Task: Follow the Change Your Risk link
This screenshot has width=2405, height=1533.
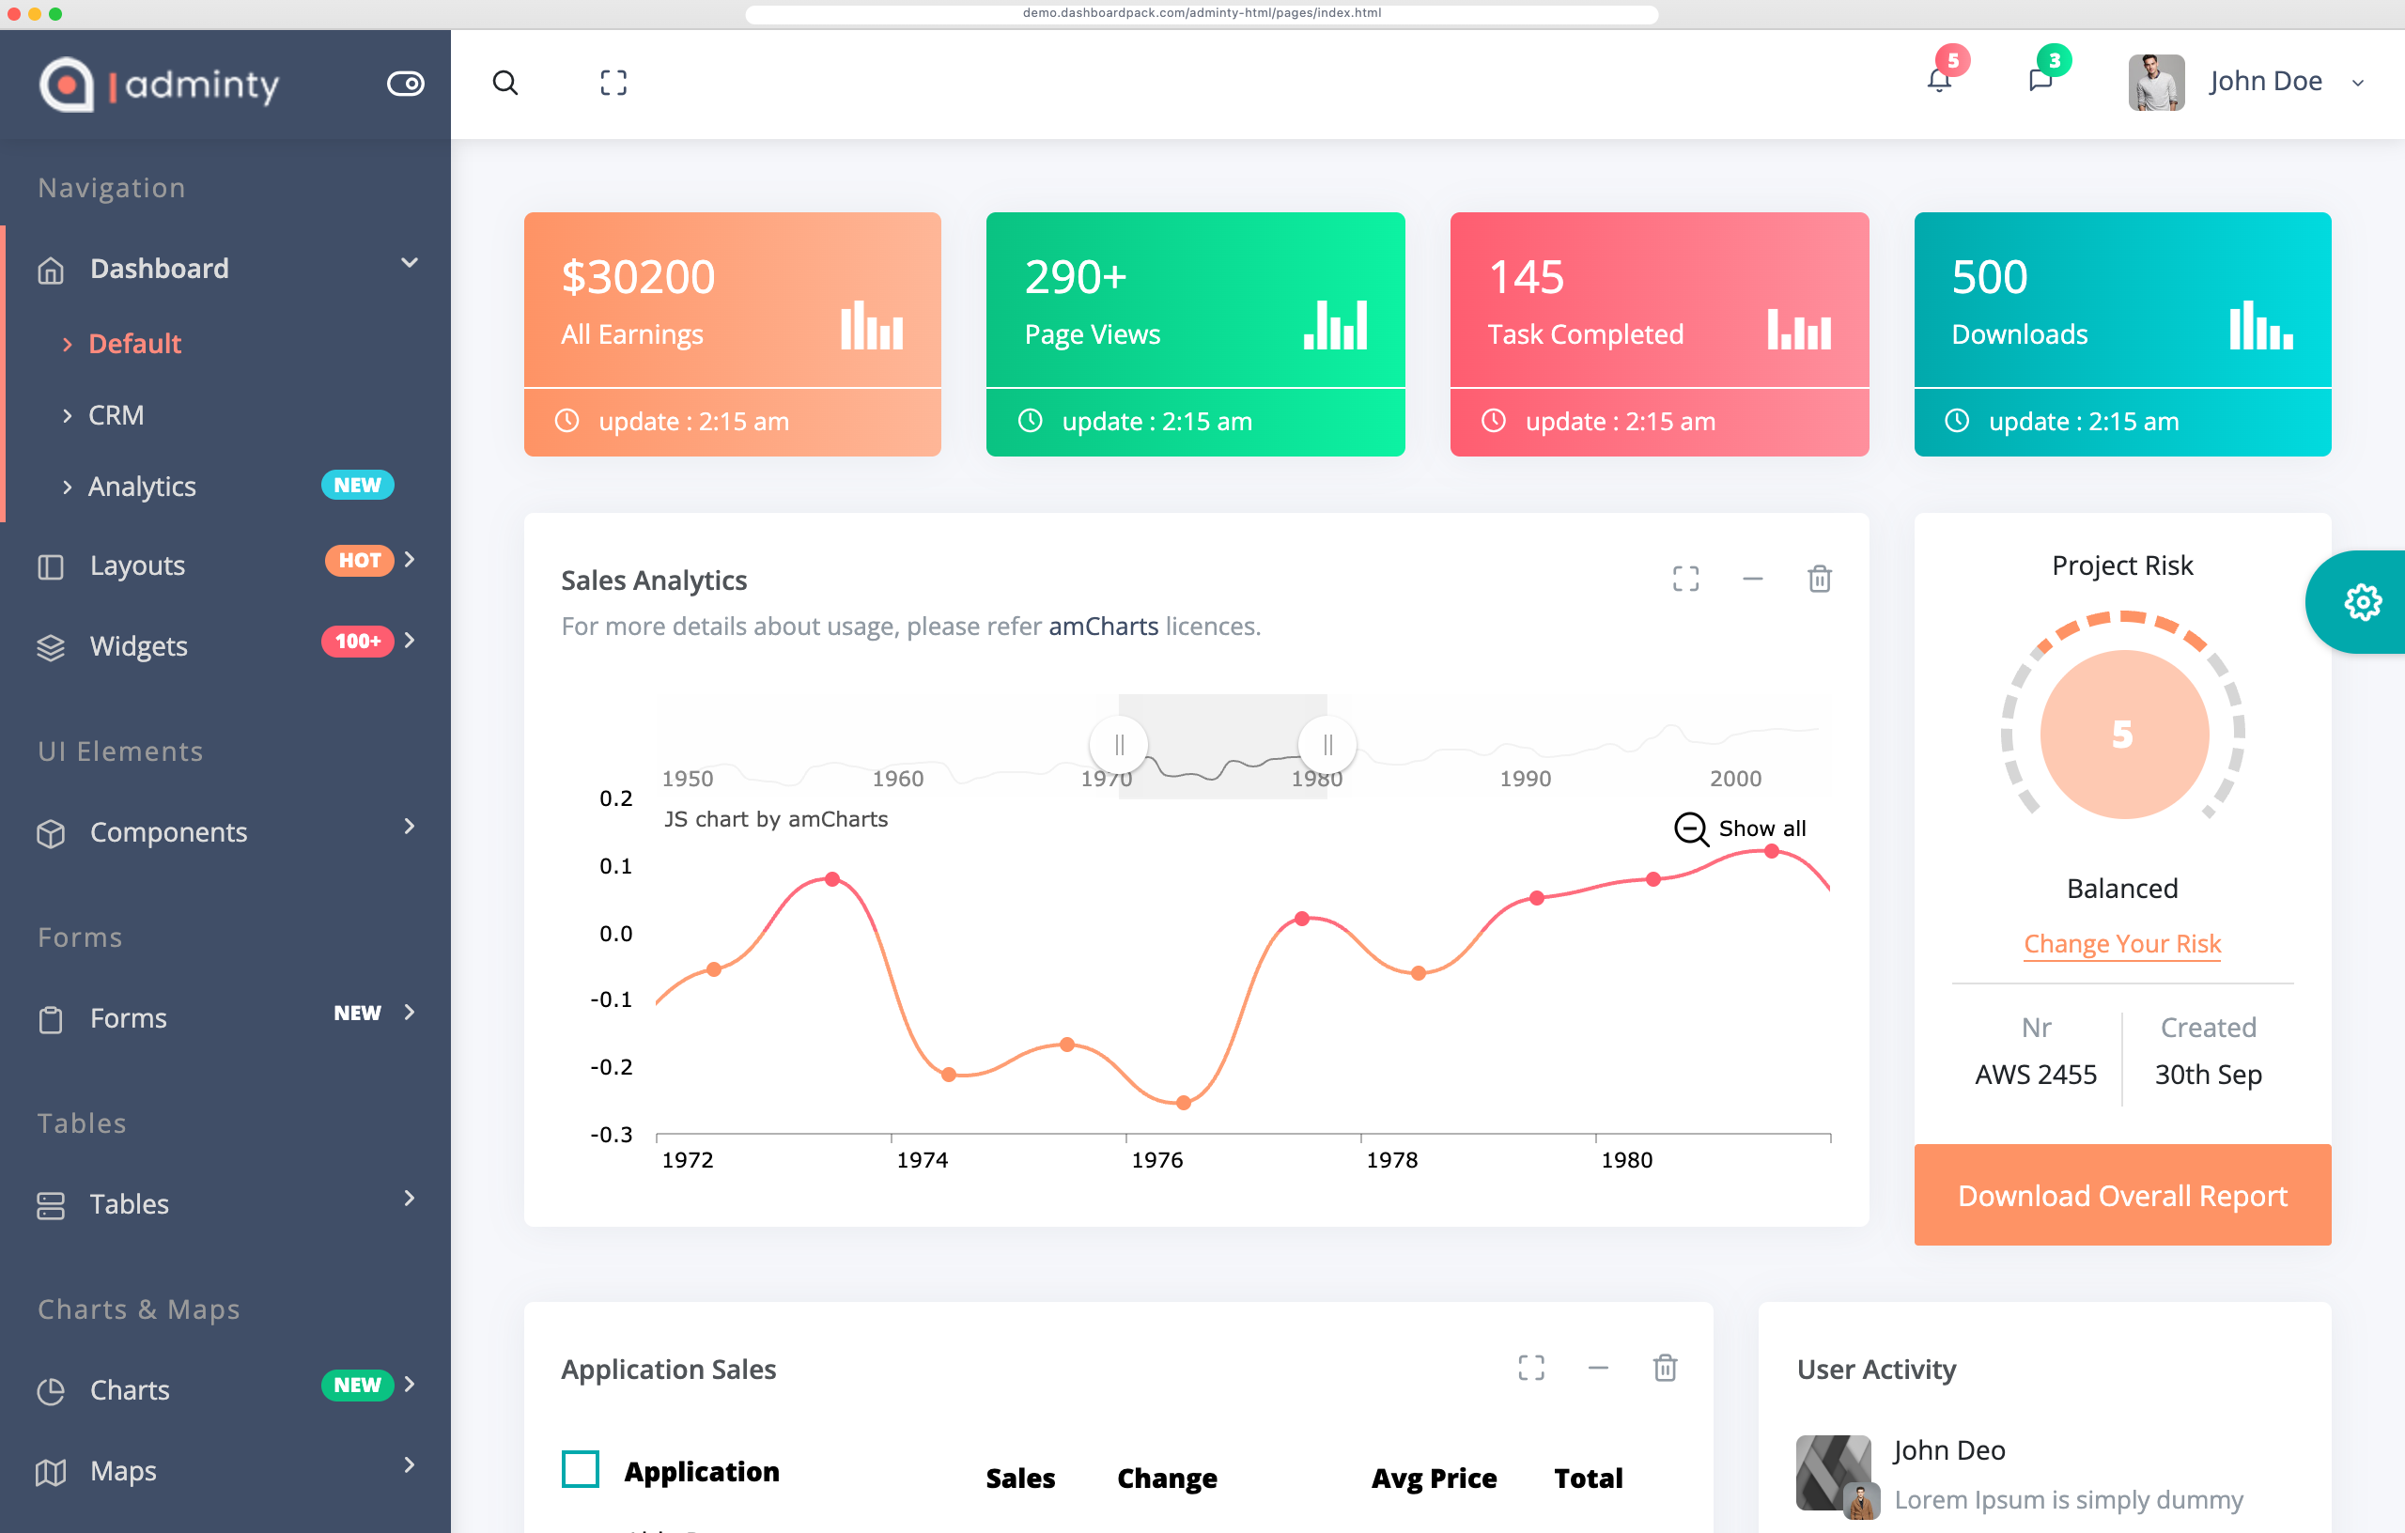Action: point(2122,944)
